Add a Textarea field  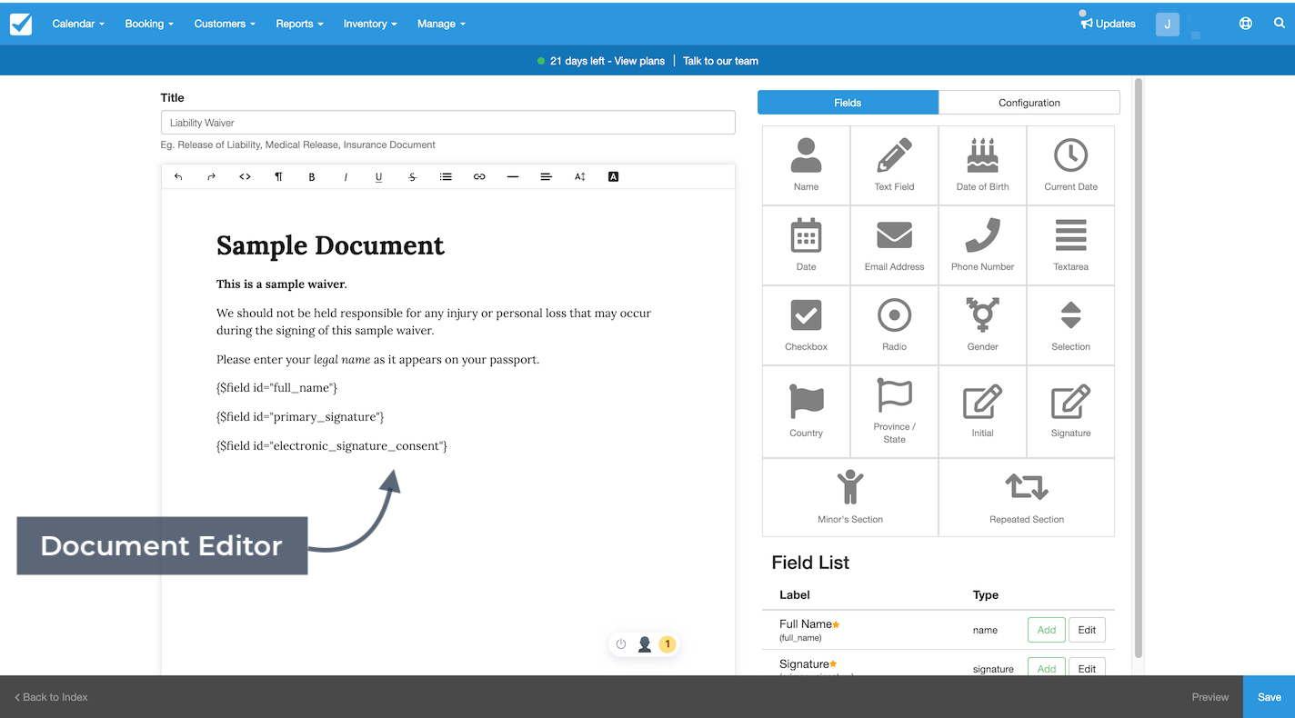click(1070, 245)
